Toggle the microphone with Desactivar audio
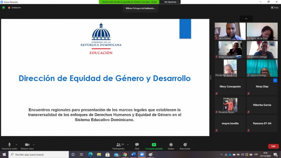The height and width of the screenshot is (158, 281). (9, 146)
